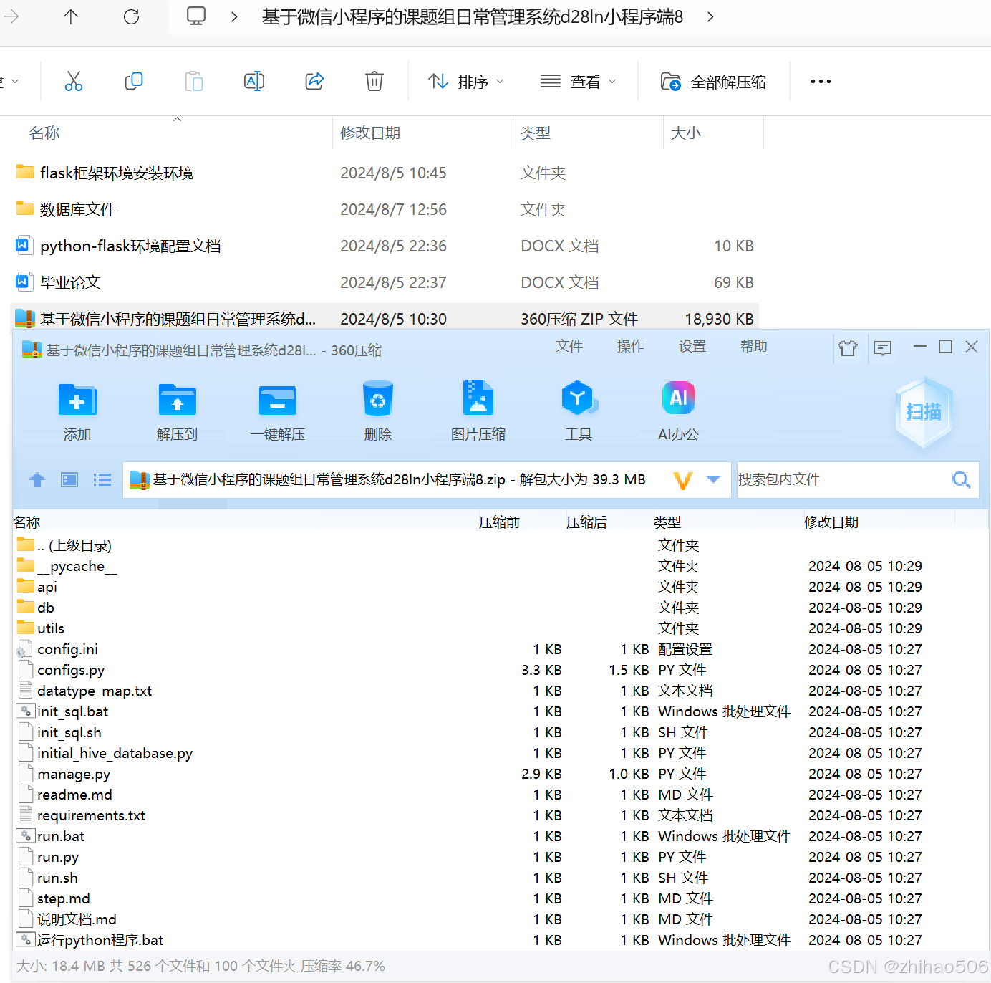The image size is (991, 983).
Task: Click AI办公 icon in 360压缩
Action: [679, 411]
